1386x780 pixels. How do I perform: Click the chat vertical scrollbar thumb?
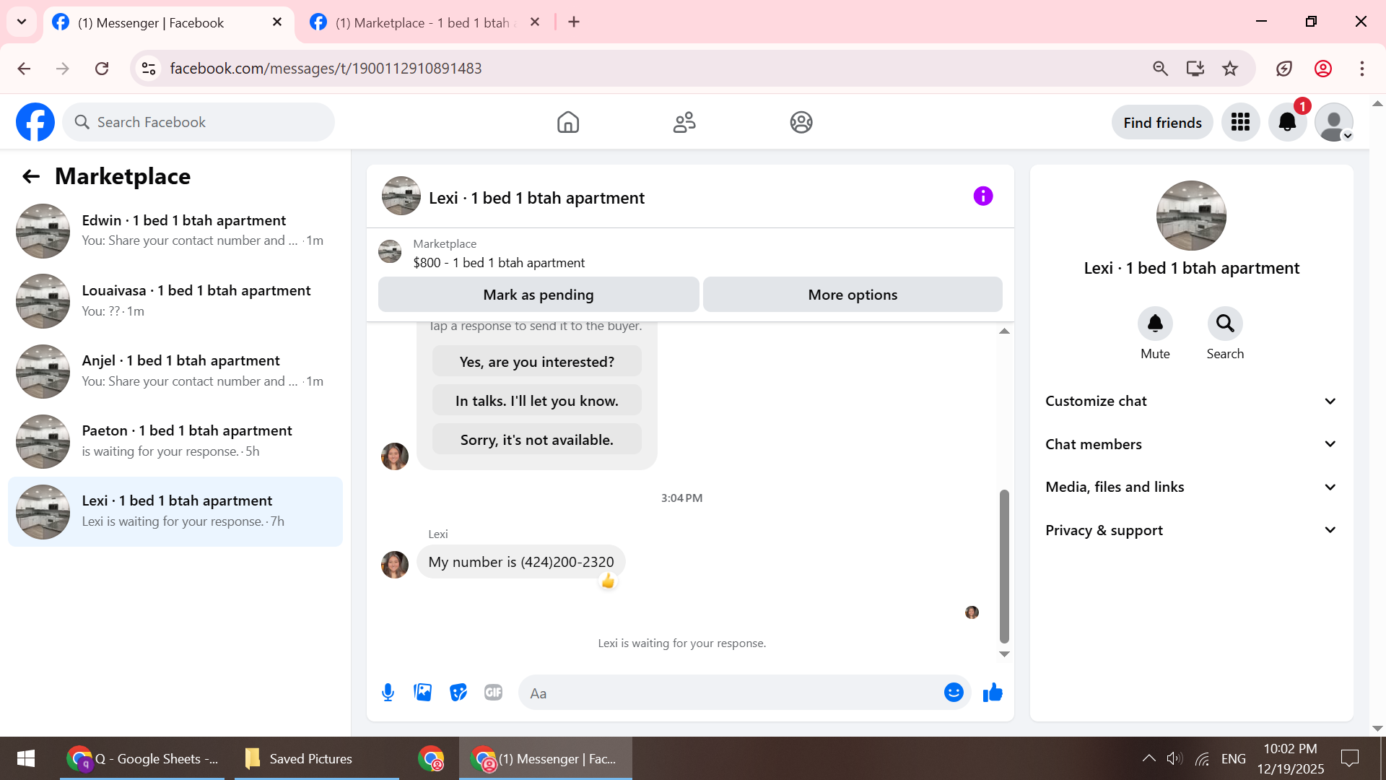pos(1004,566)
